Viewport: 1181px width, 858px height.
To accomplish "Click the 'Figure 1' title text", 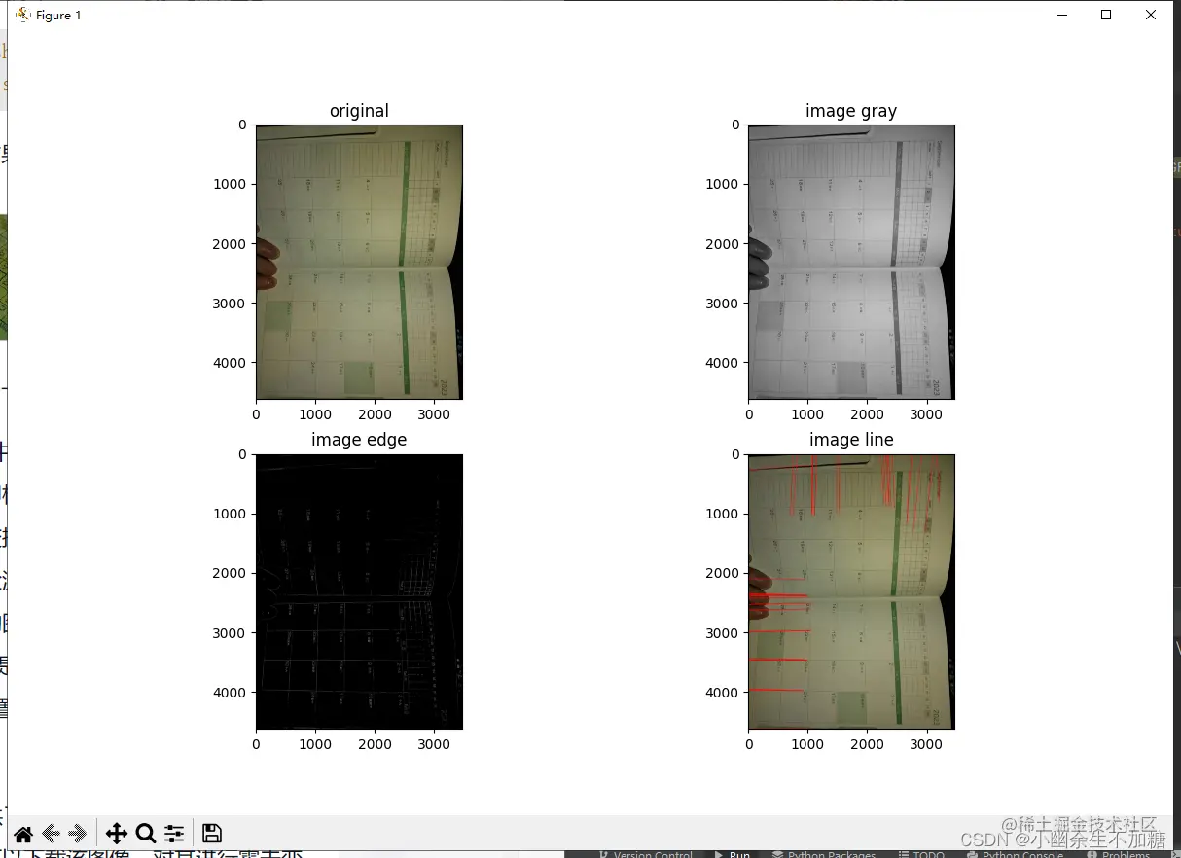I will [58, 16].
